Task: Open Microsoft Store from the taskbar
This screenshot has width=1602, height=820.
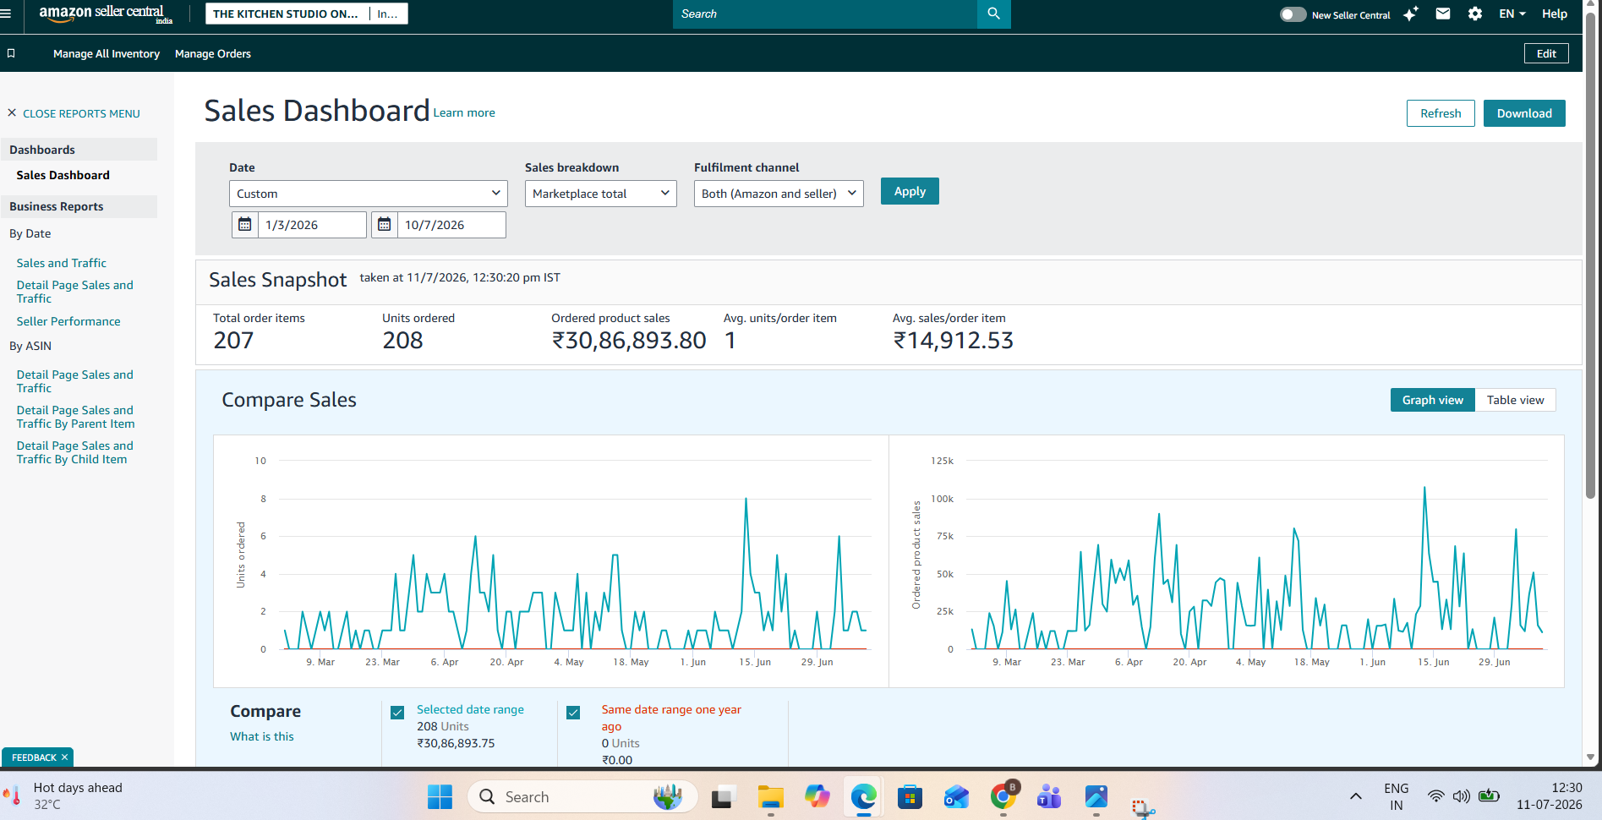Action: pyautogui.click(x=910, y=797)
